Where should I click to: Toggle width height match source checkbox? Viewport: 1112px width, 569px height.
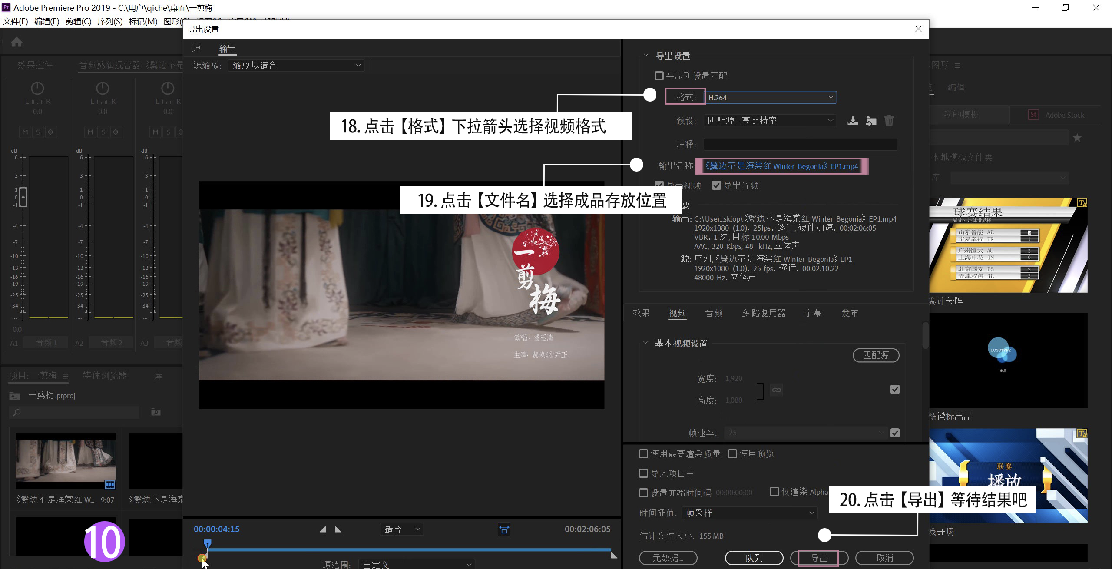coord(895,389)
